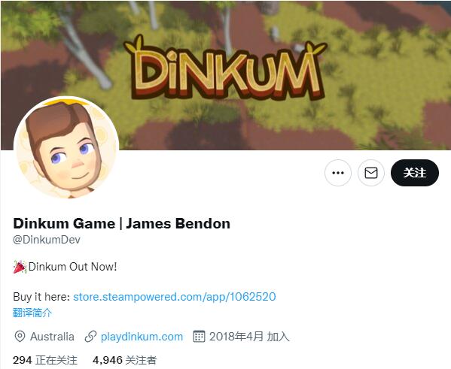451x369 pixels.
Task: Open the Dinkum banner header image
Action: coord(226,75)
